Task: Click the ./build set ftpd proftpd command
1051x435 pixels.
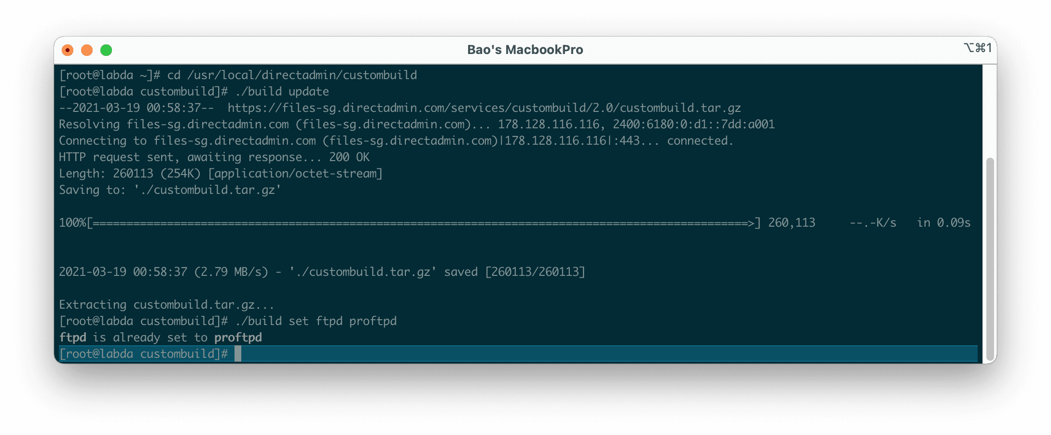Action: 316,321
